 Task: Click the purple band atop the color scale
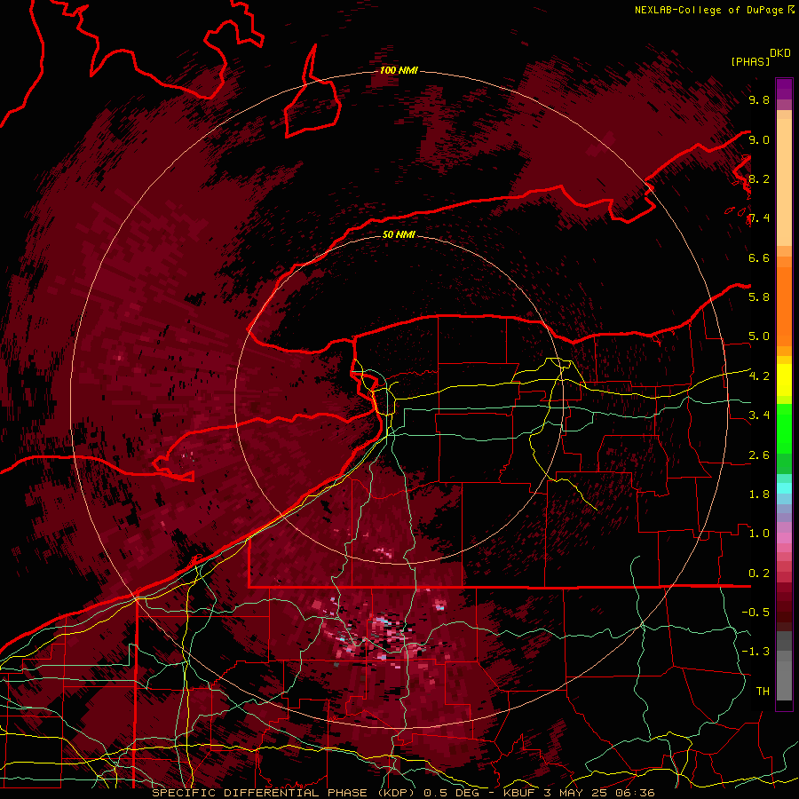pyautogui.click(x=784, y=89)
